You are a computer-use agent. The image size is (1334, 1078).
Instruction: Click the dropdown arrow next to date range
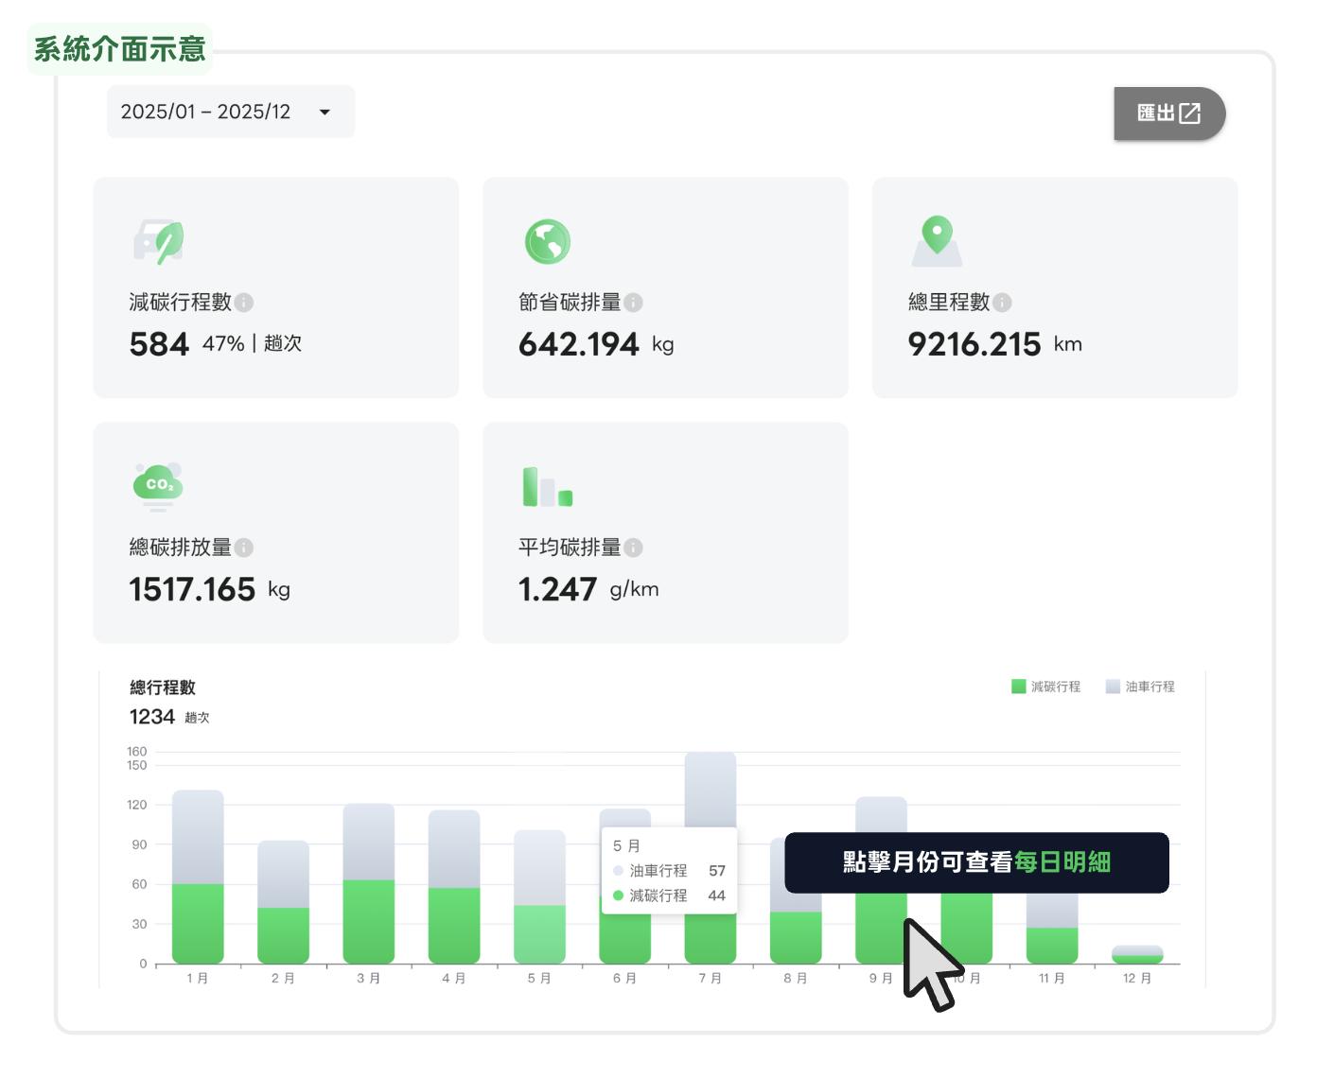pos(325,113)
